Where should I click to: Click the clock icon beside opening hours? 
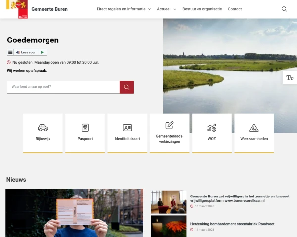click(x=9, y=62)
